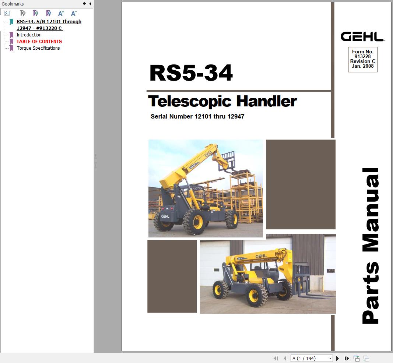Click the vertical Parts Manual text
The image size is (393, 363).
pyautogui.click(x=371, y=246)
